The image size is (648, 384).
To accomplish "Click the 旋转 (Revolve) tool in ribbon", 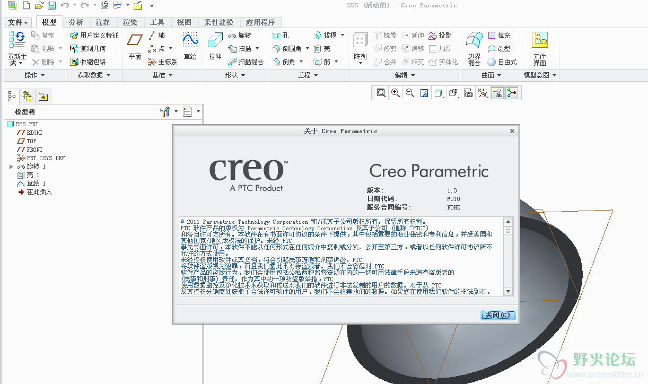I will 239,35.
